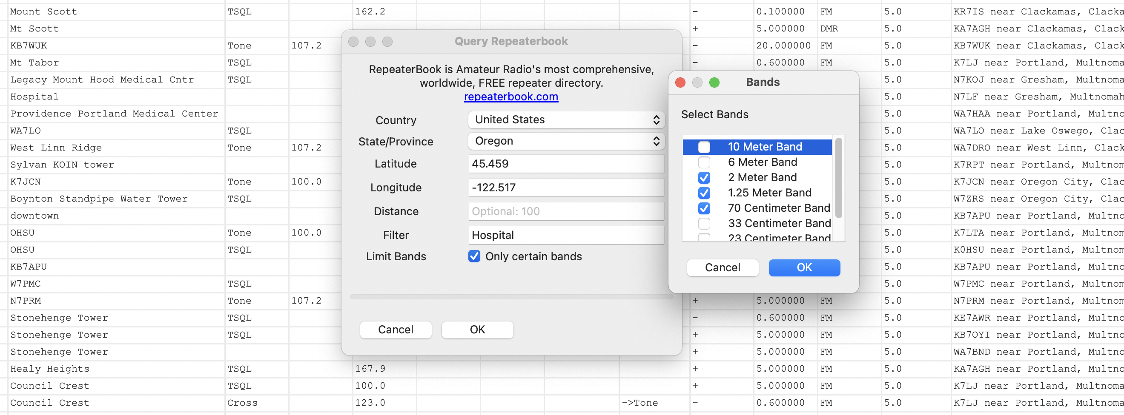Select the 'Healy Heights' name cell
This screenshot has height=415, width=1124.
(116, 369)
